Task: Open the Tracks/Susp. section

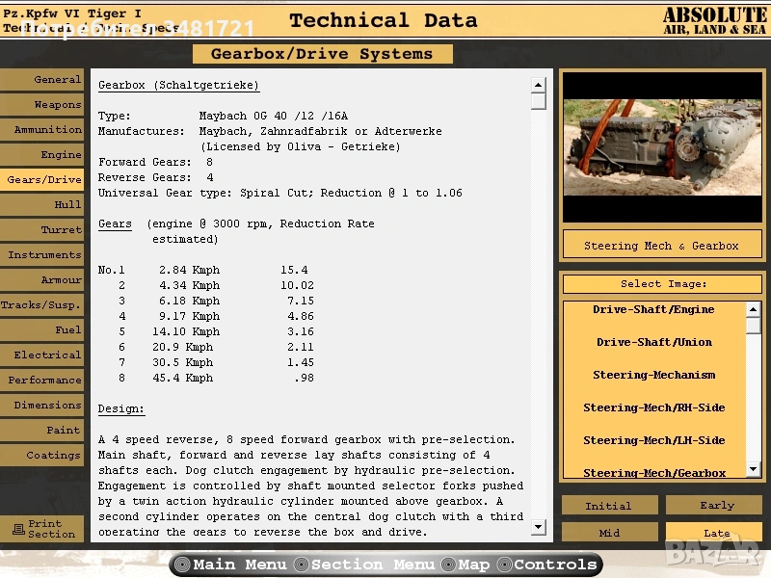Action: [42, 304]
